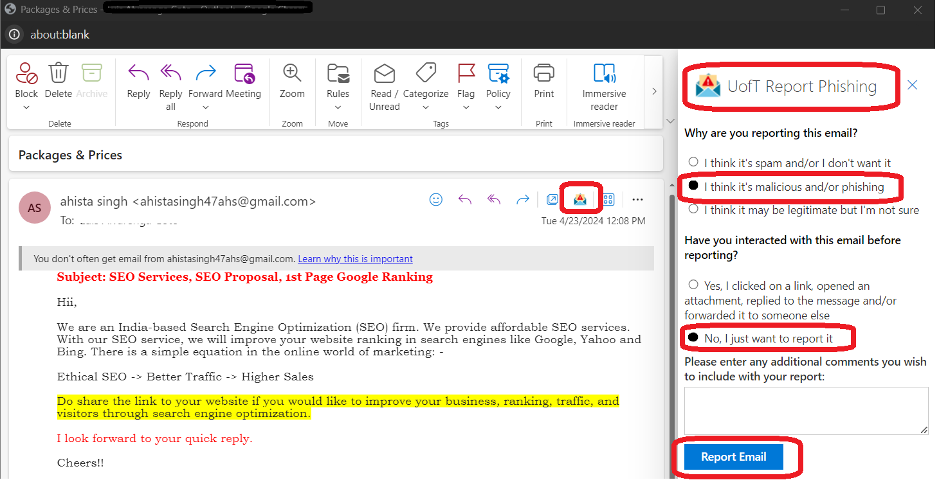
Task: Open the Categorize dropdown menu
Action: 426,107
